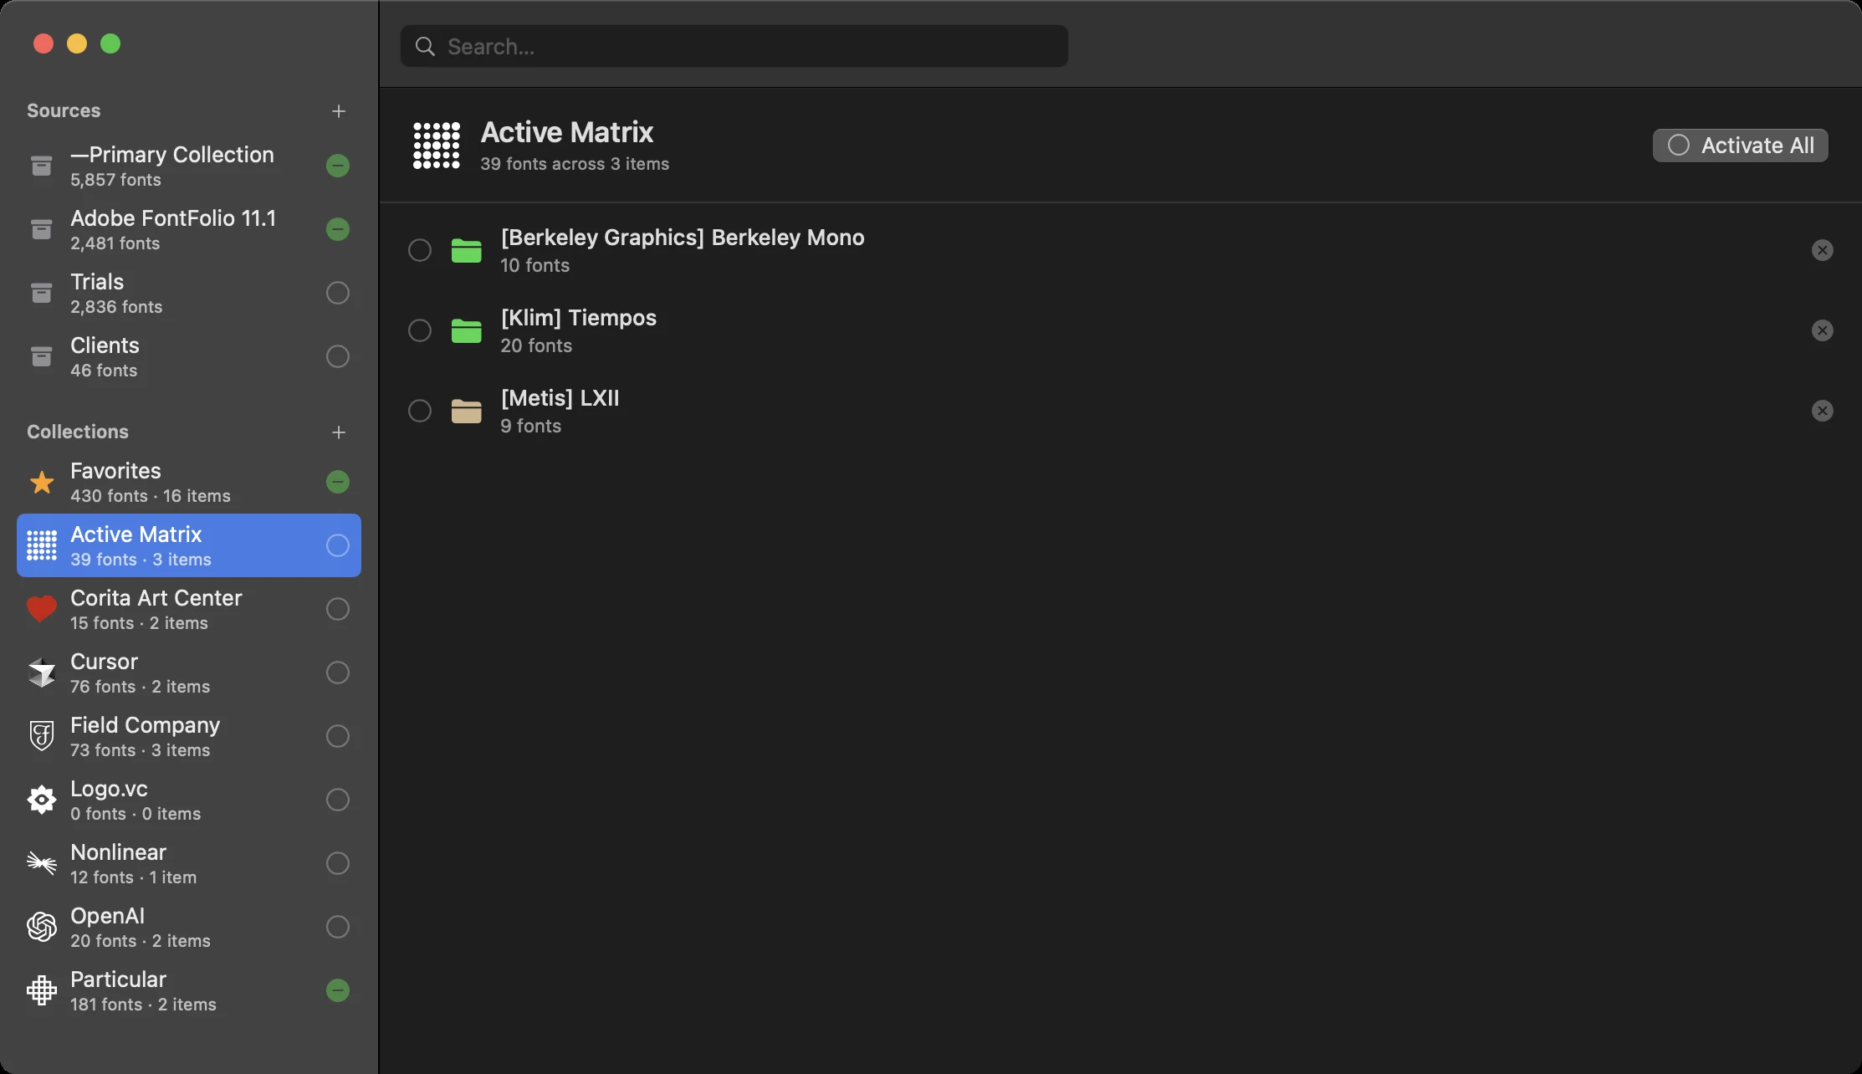Activate the Field Company collection
Viewport: 1862px width, 1074px height.
pos(338,736)
